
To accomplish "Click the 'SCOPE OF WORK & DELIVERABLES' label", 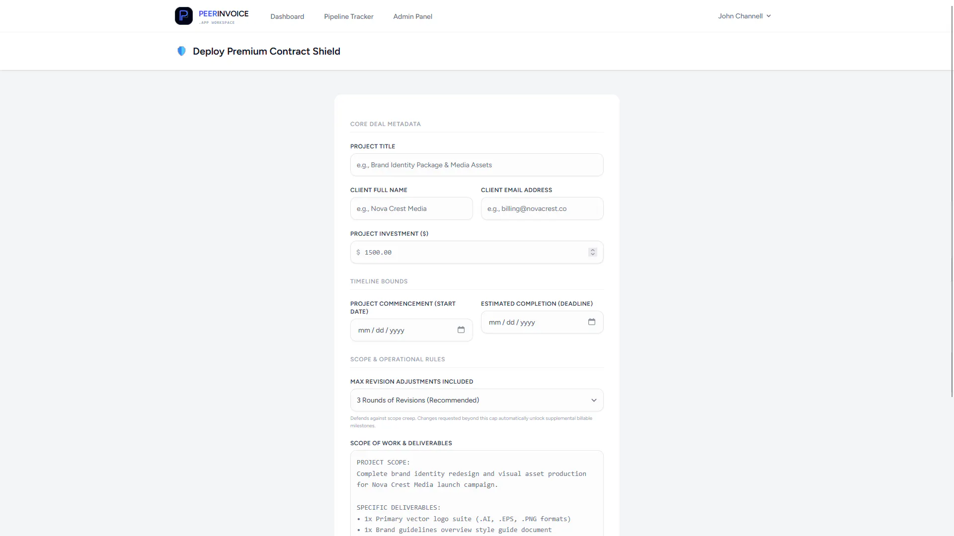I will (x=401, y=443).
